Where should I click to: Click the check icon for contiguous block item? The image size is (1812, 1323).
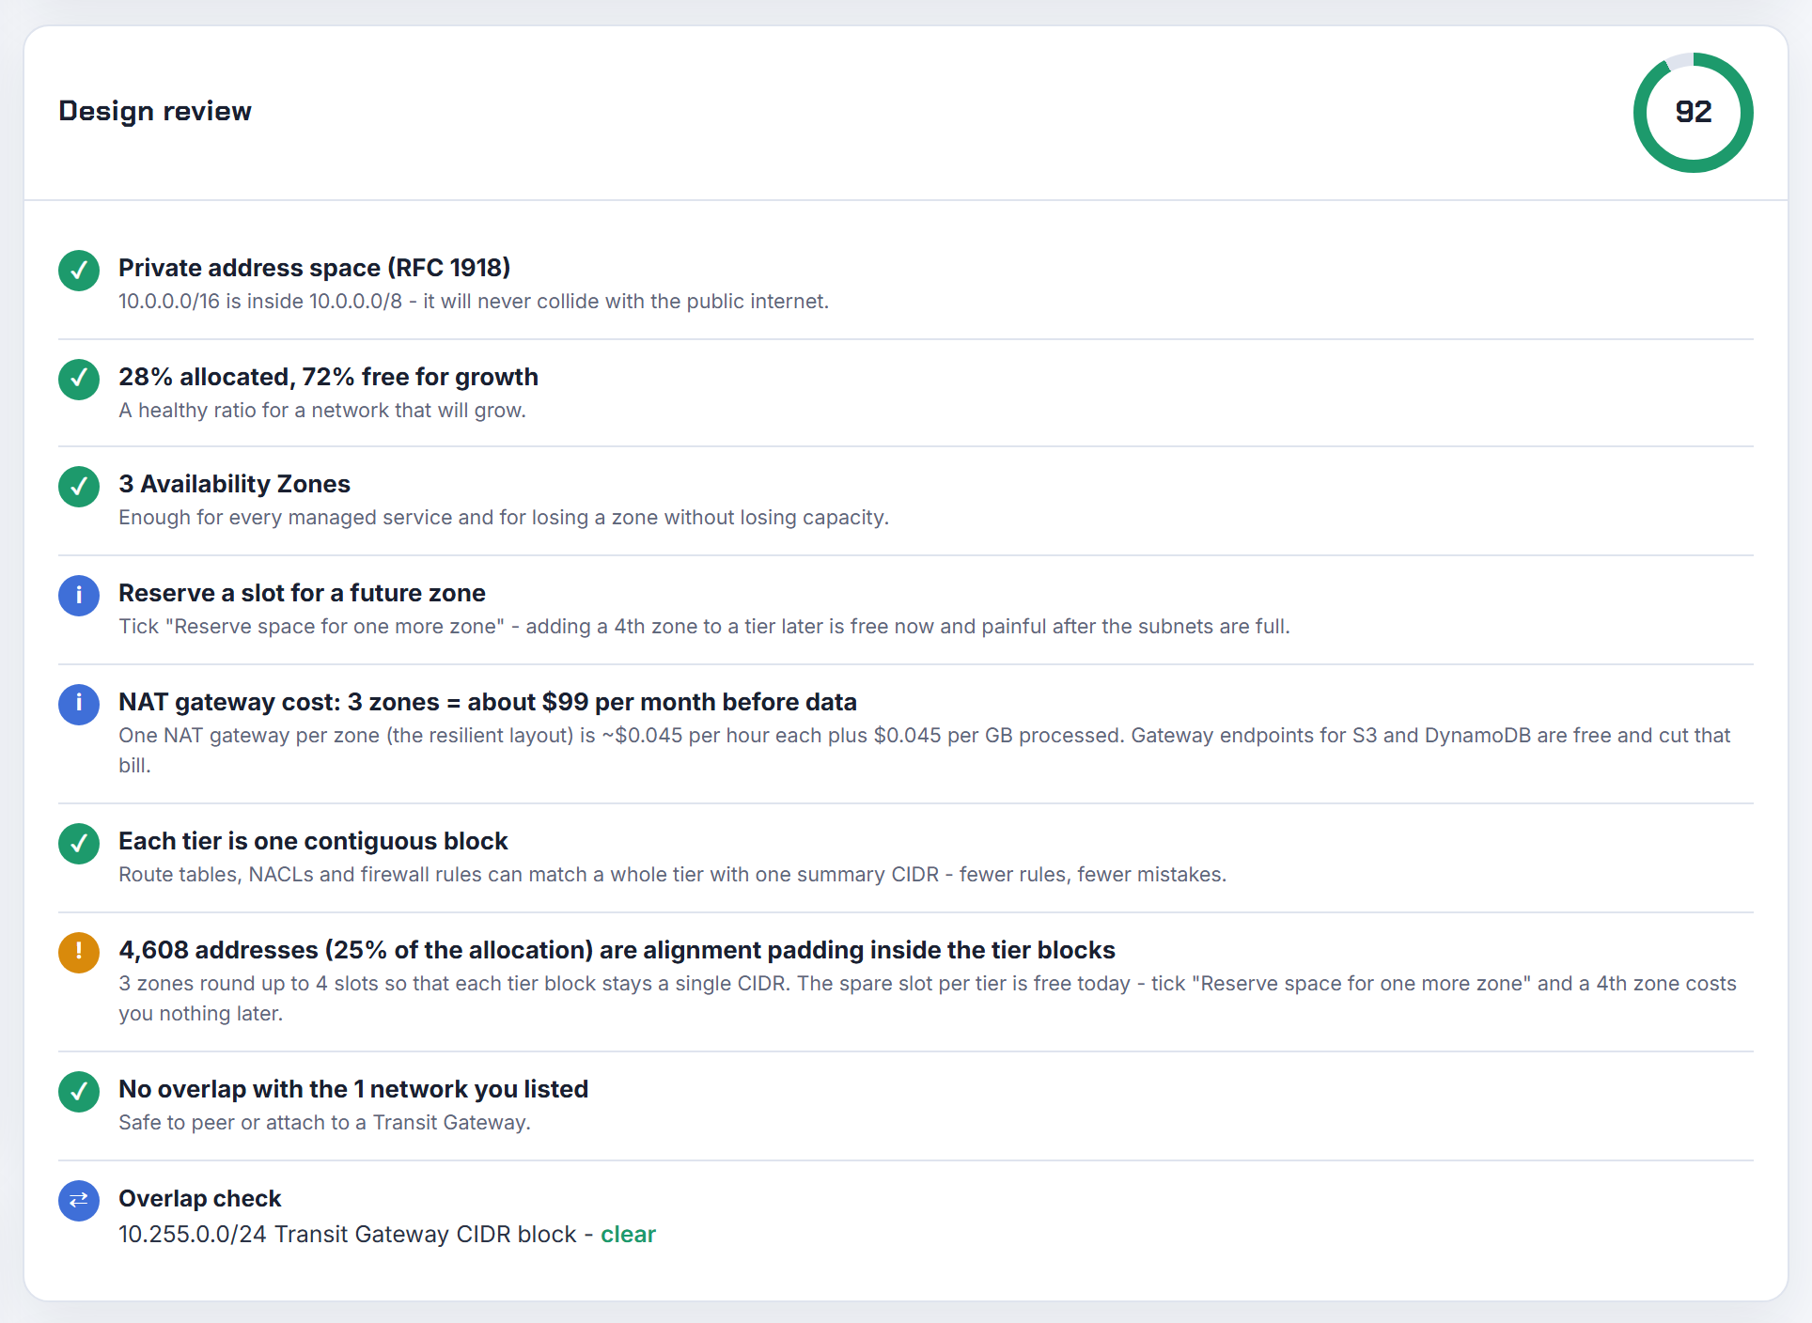coord(79,844)
